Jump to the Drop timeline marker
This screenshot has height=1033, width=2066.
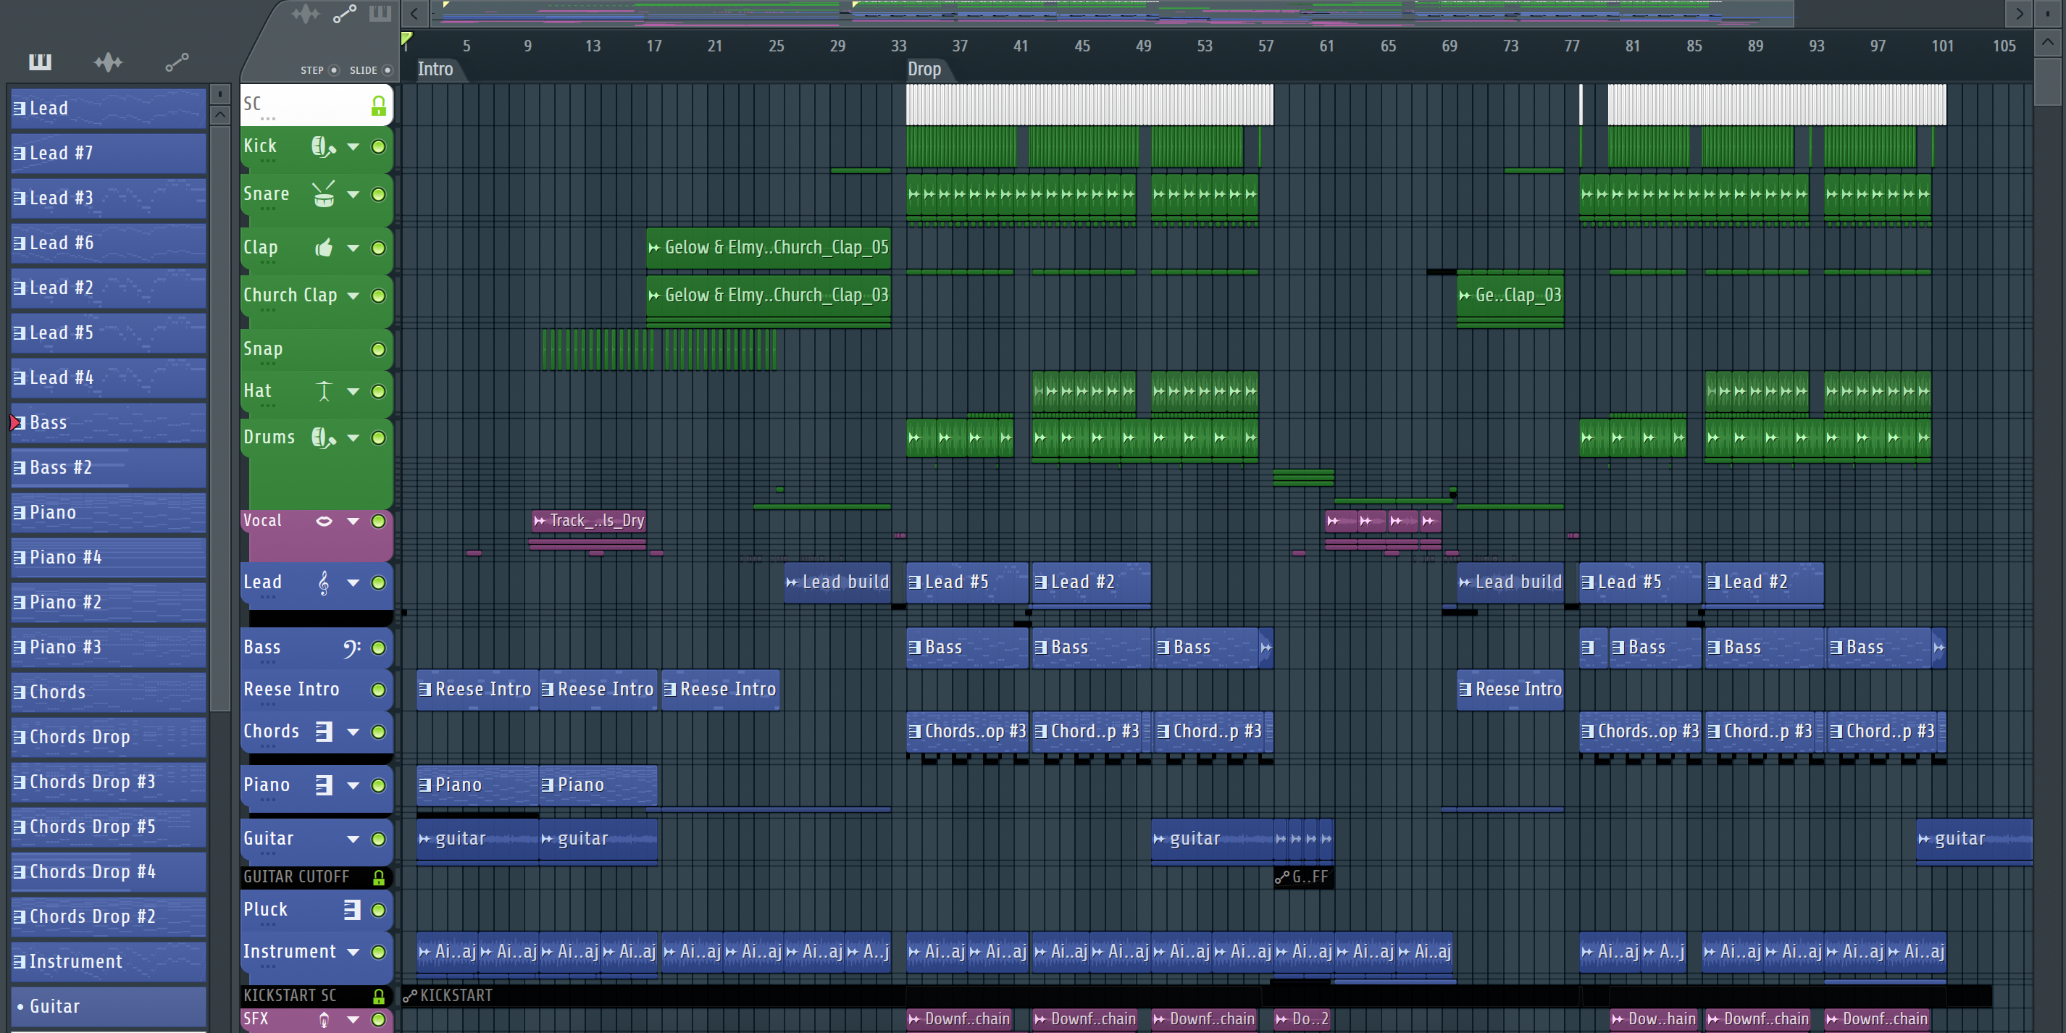(x=924, y=70)
